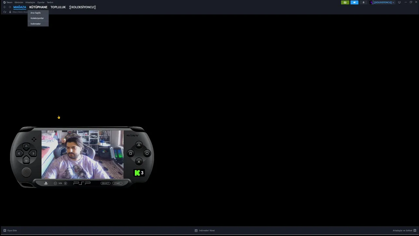Open the notifications bell
Viewport: 419px width, 236px height.
coord(363,2)
